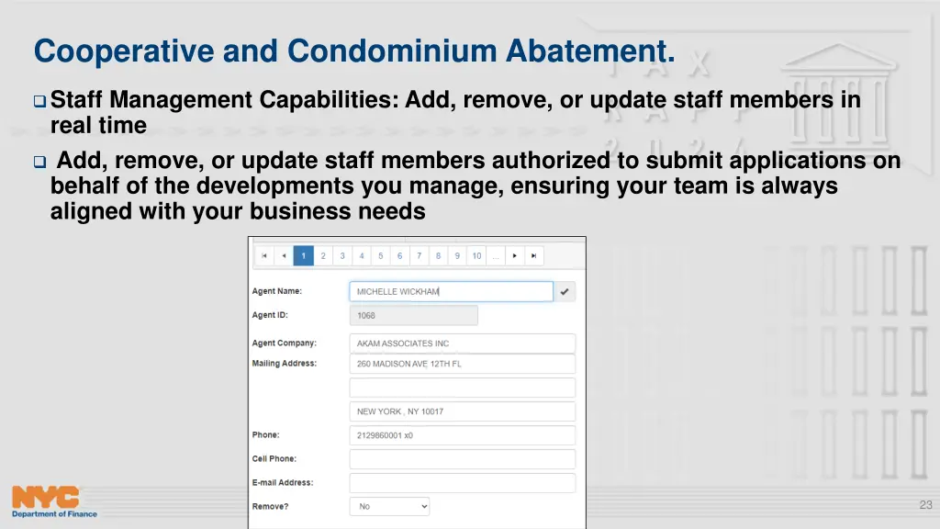Select the Agent Company field
Screen dimensions: 940x529
462,343
